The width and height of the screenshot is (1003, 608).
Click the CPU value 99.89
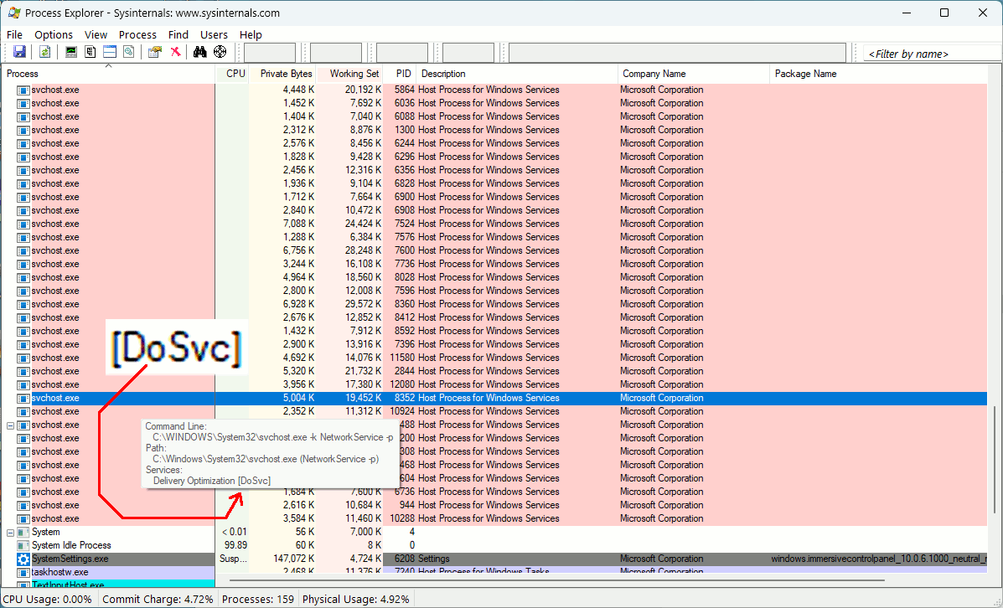(x=234, y=545)
